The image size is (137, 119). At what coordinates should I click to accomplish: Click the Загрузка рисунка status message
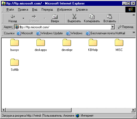click(x=21, y=116)
